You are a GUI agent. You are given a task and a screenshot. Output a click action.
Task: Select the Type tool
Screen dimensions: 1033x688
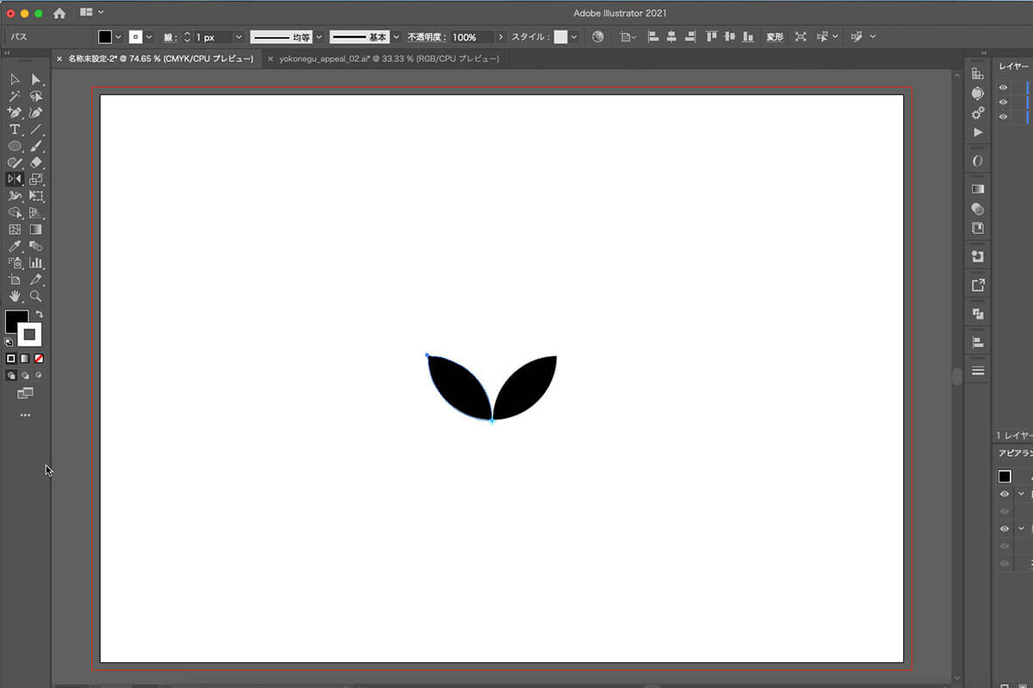(15, 129)
